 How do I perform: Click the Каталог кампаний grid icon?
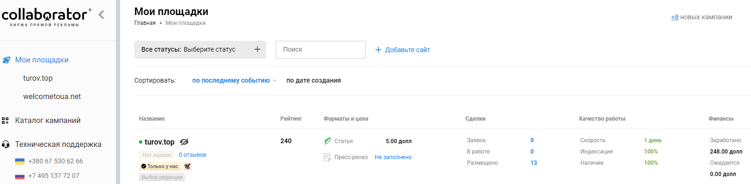coord(6,121)
